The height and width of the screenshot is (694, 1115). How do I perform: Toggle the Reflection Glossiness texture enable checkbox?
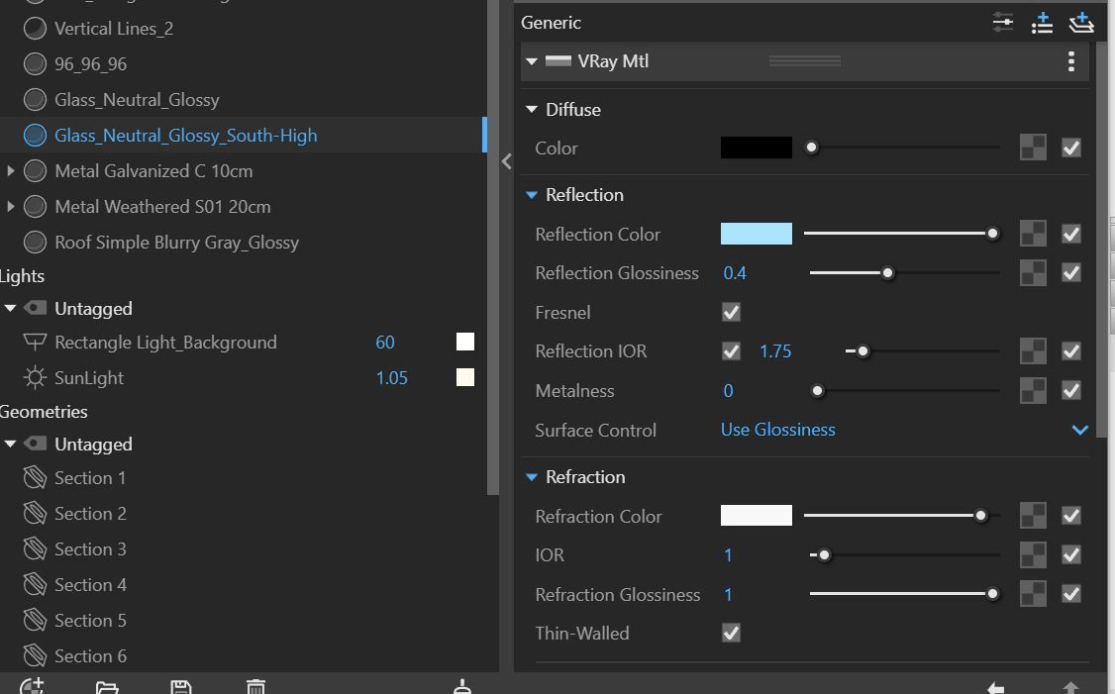tap(1071, 273)
